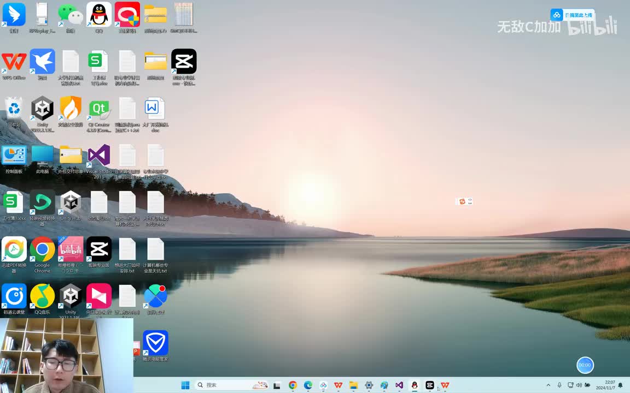Open network settings from the system tray
Screen dimensions: 630x393
click(570, 385)
